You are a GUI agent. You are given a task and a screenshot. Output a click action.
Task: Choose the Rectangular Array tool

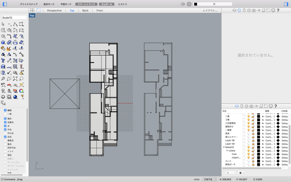(x=15, y=67)
